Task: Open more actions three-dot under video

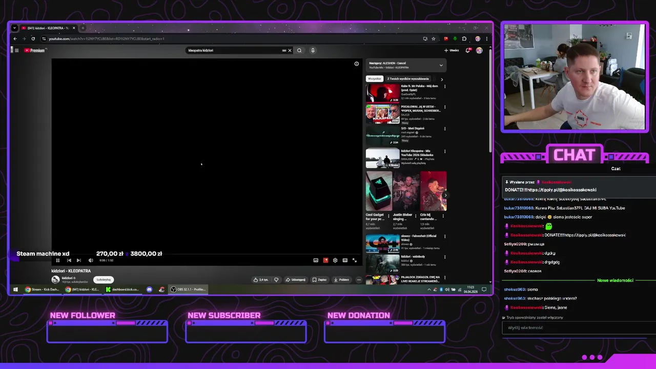Action: click(x=359, y=280)
